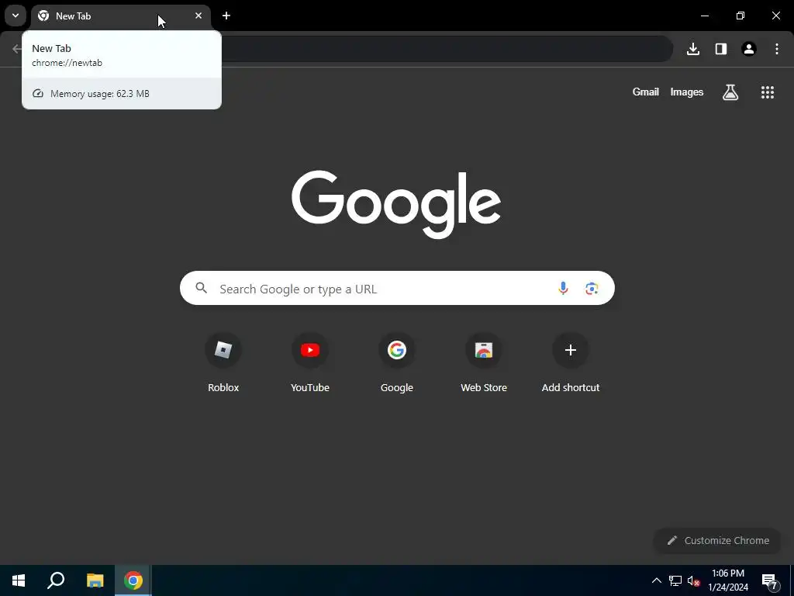Go back with the back arrow
794x596 pixels.
pos(17,49)
